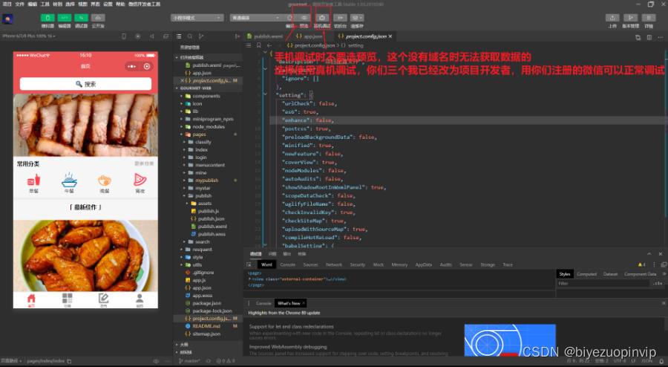Click the upload icon button
Image resolution: width=668 pixels, height=367 pixels.
[x=612, y=18]
